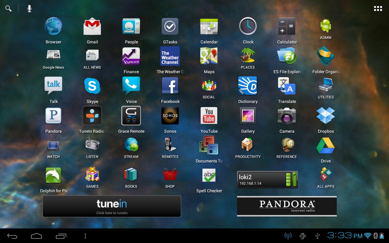Image resolution: width=389 pixels, height=243 pixels.
Task: Open Google Voice
Action: [x=131, y=86]
